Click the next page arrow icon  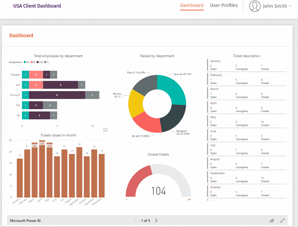click(156, 221)
